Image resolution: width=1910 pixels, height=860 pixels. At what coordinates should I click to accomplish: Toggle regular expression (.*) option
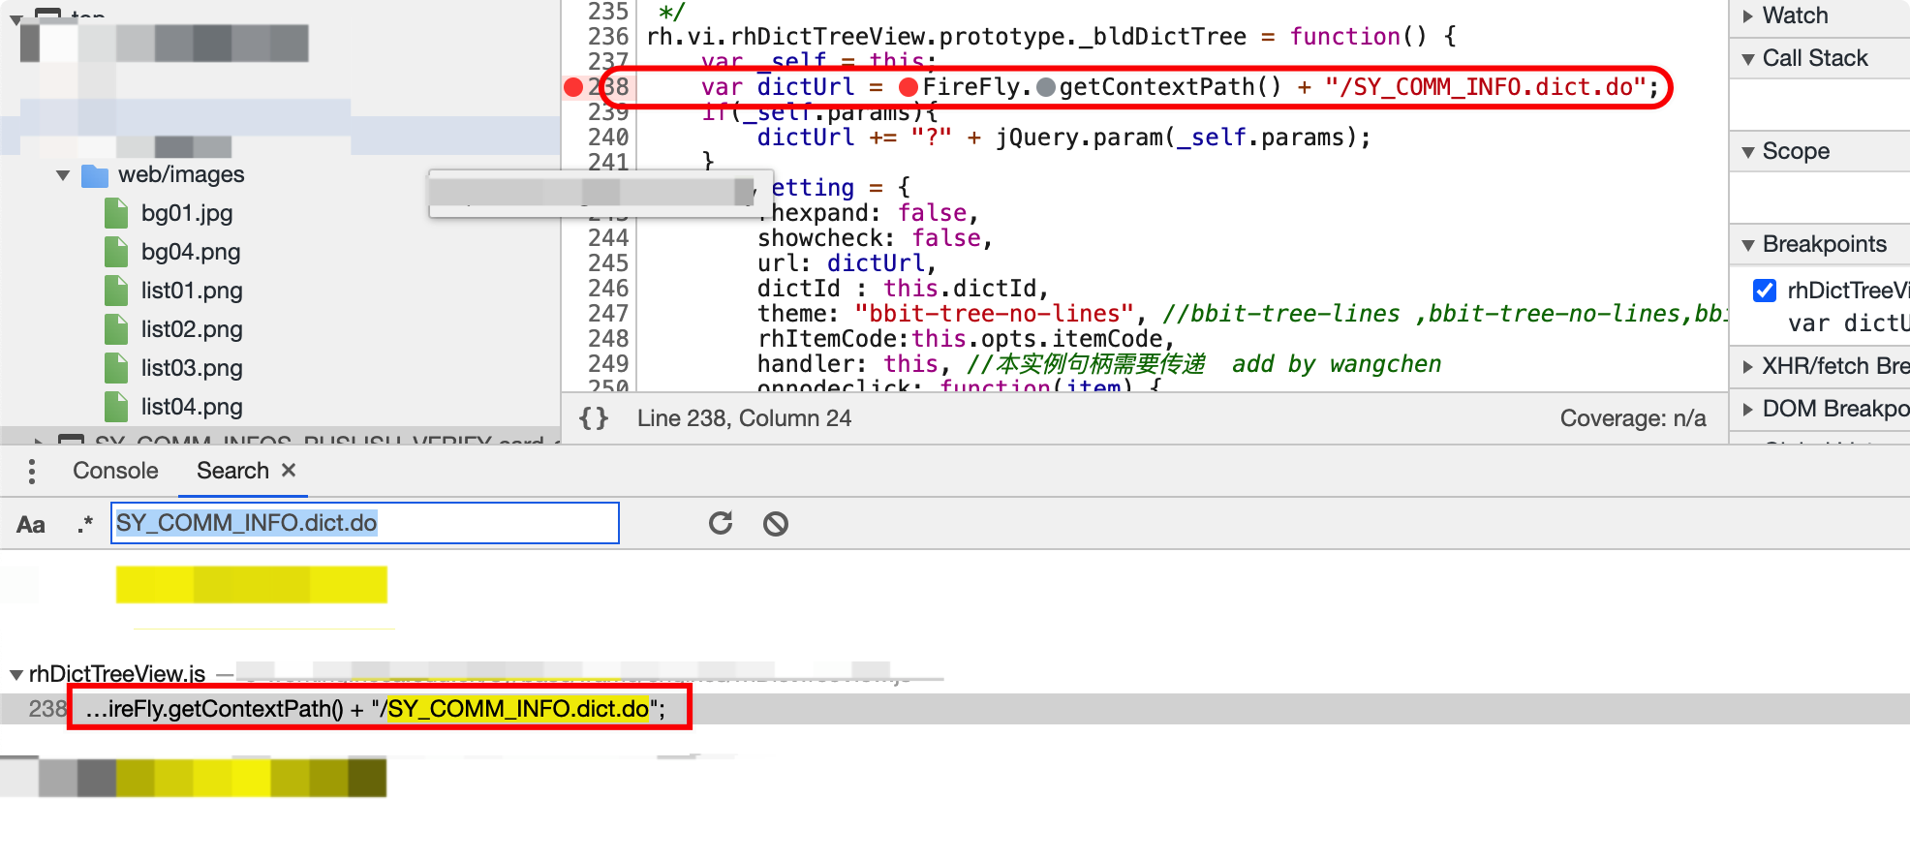(x=85, y=525)
